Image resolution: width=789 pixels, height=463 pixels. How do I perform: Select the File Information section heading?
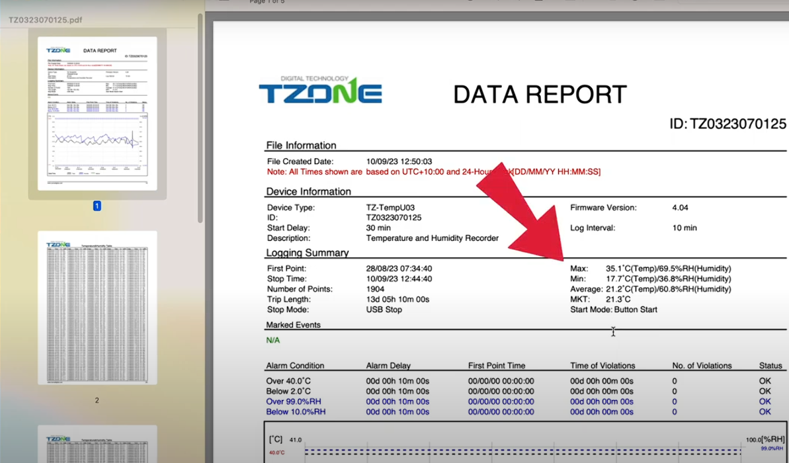(x=301, y=146)
